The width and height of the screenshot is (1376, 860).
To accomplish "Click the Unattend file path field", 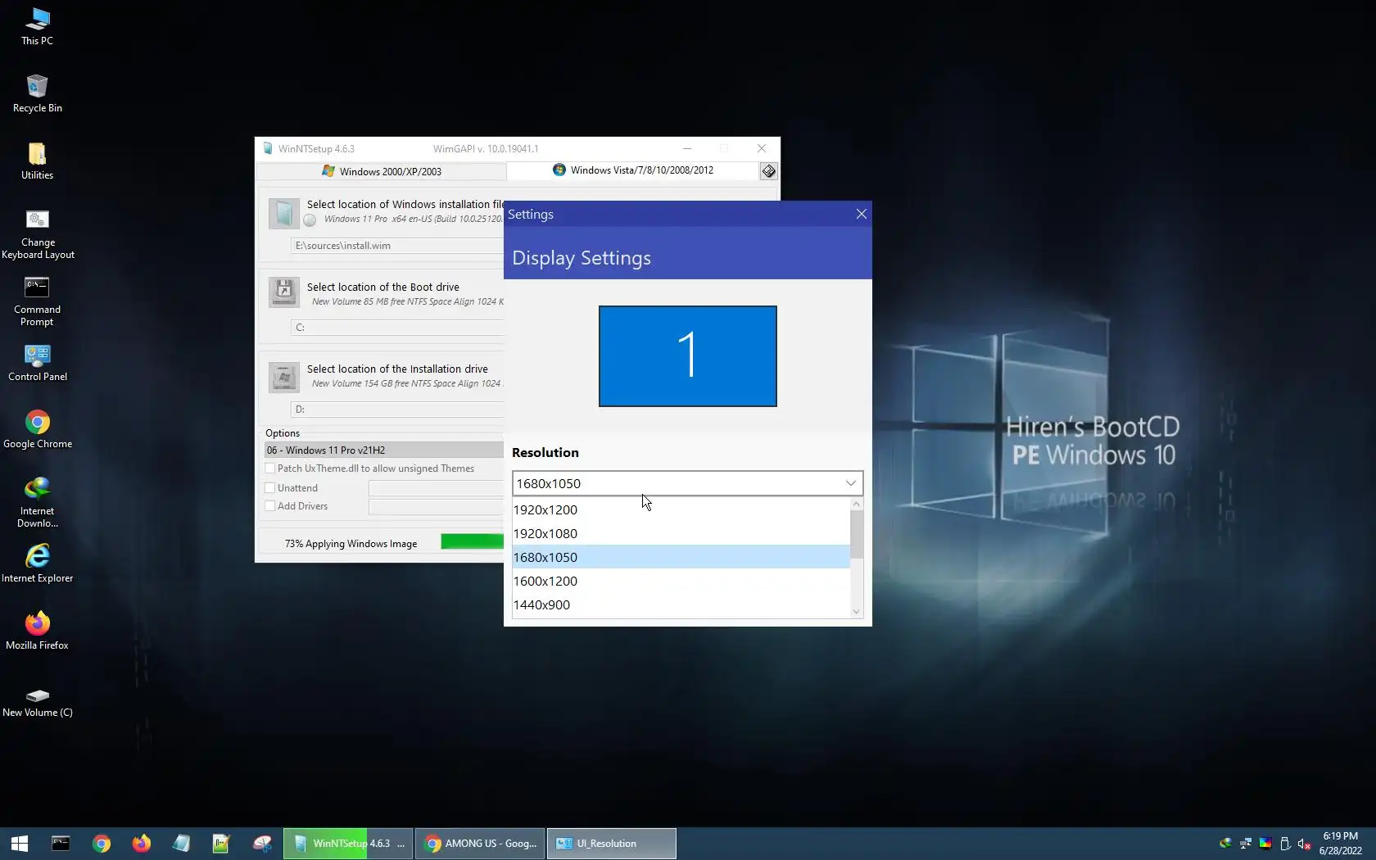I will (x=436, y=488).
